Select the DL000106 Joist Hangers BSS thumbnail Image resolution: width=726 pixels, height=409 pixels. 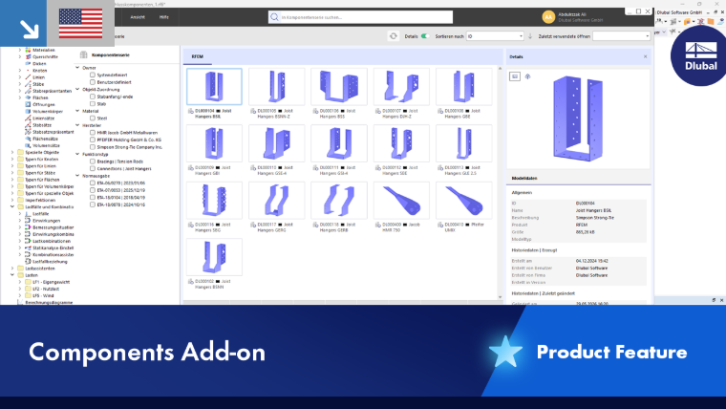click(339, 87)
